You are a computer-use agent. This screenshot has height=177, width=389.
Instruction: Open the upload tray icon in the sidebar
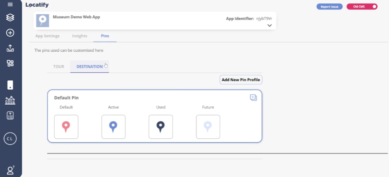(x=10, y=48)
